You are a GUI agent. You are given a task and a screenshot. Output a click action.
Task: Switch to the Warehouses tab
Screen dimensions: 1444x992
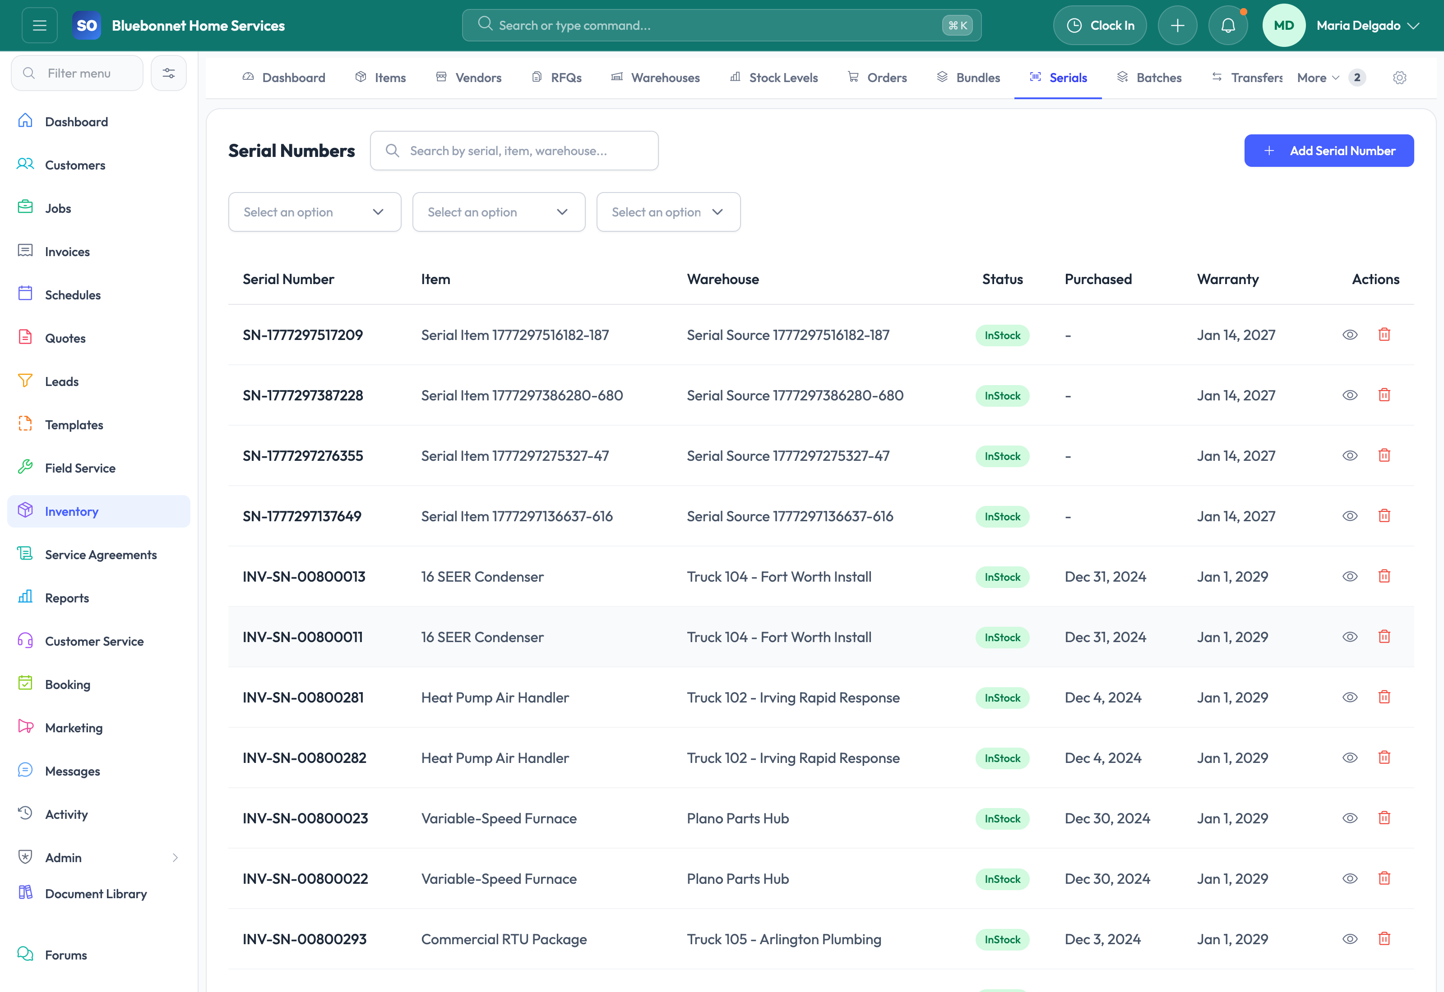[656, 78]
